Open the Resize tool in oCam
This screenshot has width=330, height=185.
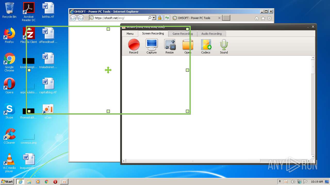pos(170,46)
